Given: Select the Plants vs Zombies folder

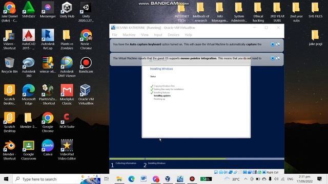Looking at the screenshot, I should pos(67,39).
